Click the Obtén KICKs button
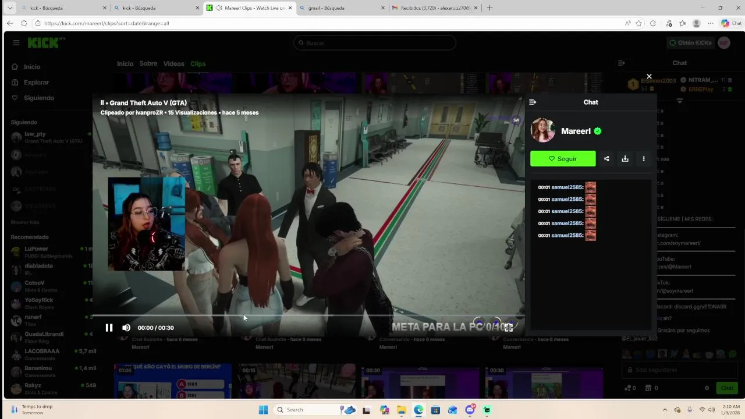 tap(690, 42)
